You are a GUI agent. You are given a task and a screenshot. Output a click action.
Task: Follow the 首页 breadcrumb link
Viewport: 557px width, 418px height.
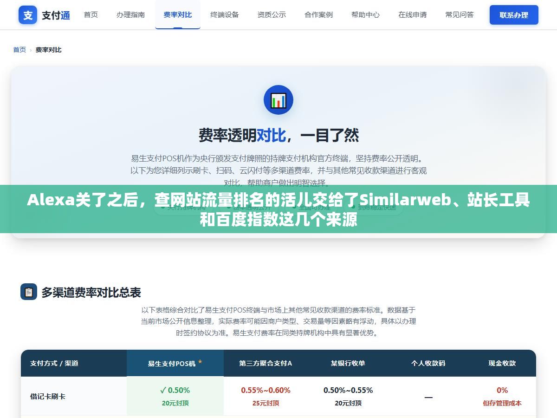pyautogui.click(x=19, y=50)
